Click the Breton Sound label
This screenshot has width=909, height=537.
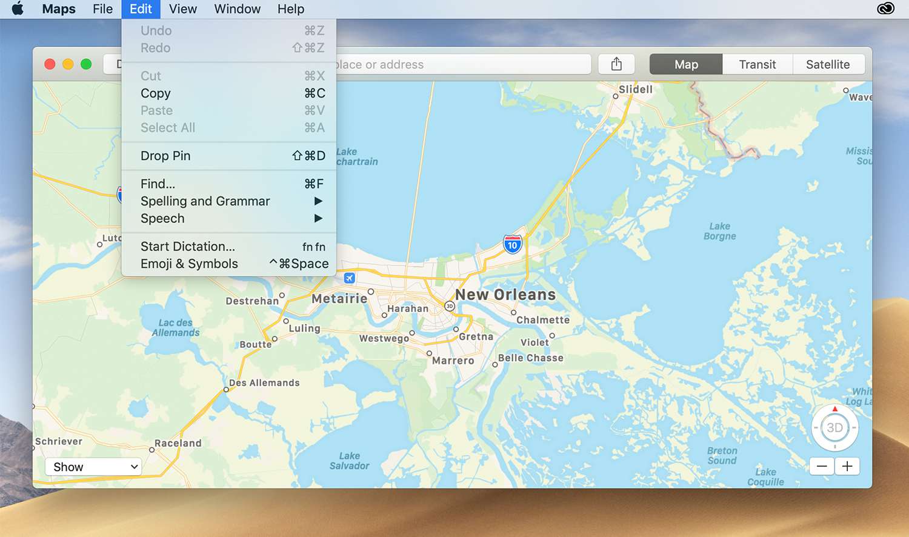point(722,456)
